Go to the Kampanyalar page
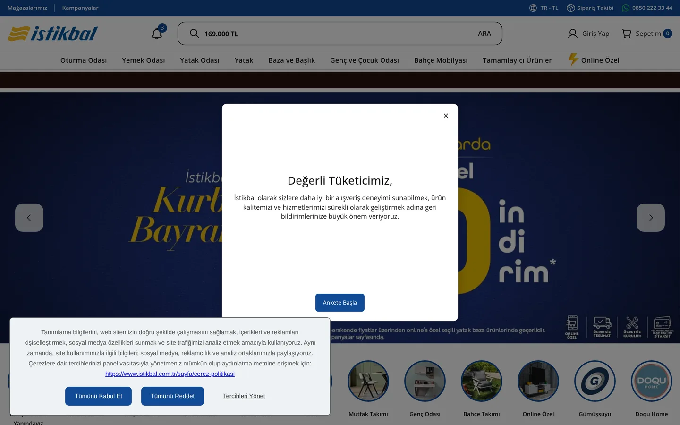This screenshot has width=680, height=425. [x=80, y=8]
